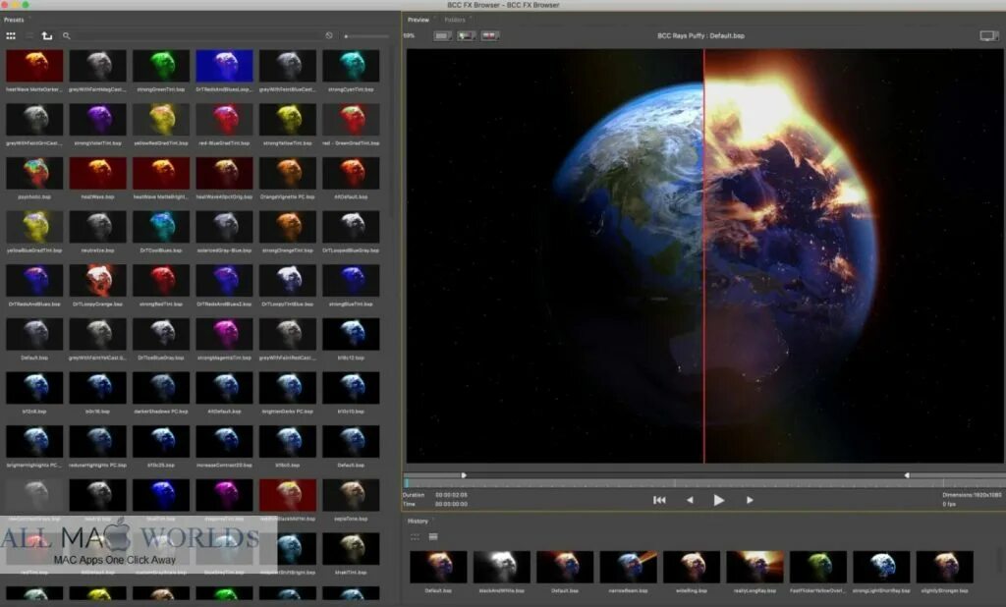Select increaseContrast20.bap preset thumbnail
The height and width of the screenshot is (607, 1006).
coord(224,441)
